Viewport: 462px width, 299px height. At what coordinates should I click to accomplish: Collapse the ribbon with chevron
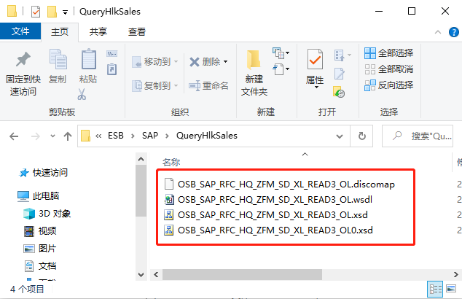point(438,32)
